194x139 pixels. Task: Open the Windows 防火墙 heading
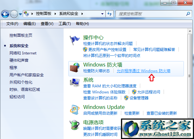pos(103,65)
